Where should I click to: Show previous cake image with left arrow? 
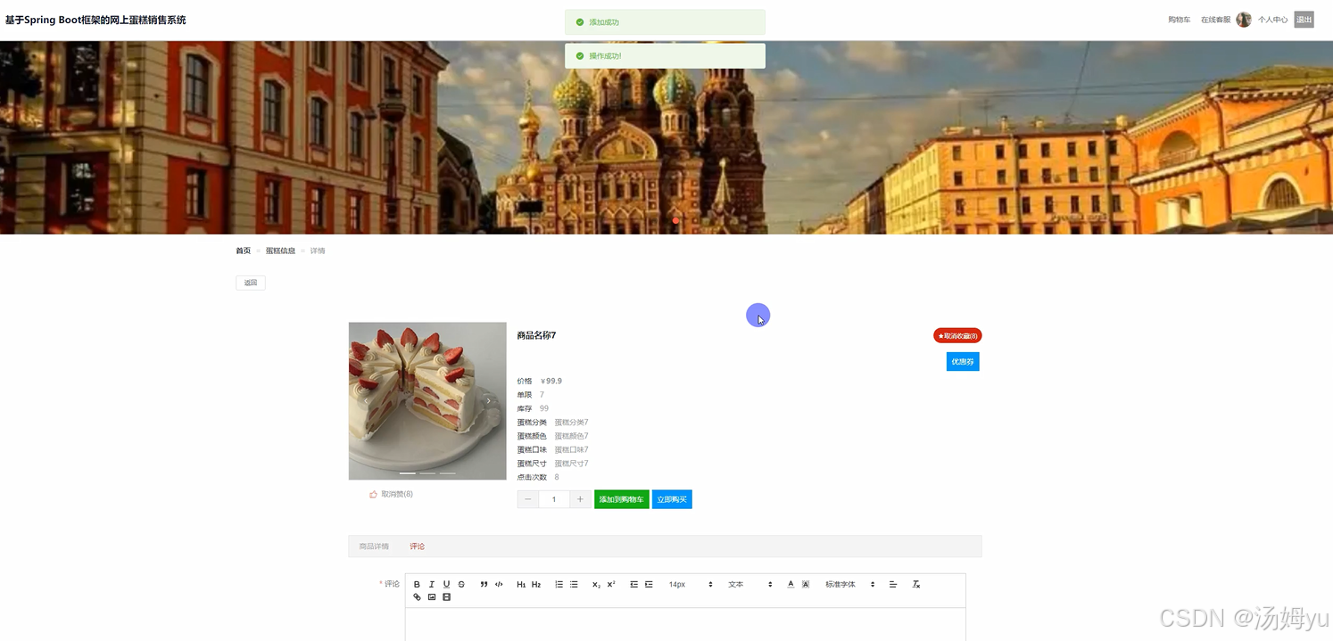point(367,401)
